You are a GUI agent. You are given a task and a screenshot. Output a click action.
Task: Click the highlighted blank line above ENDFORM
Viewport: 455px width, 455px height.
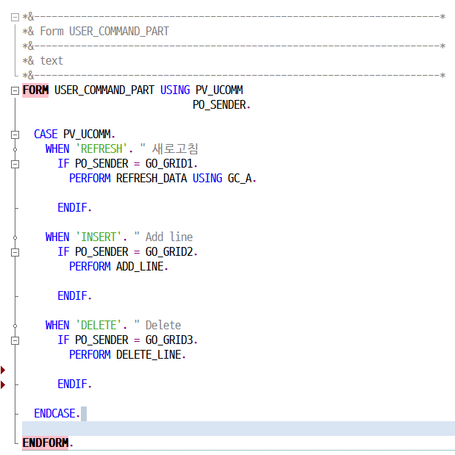[239, 429]
